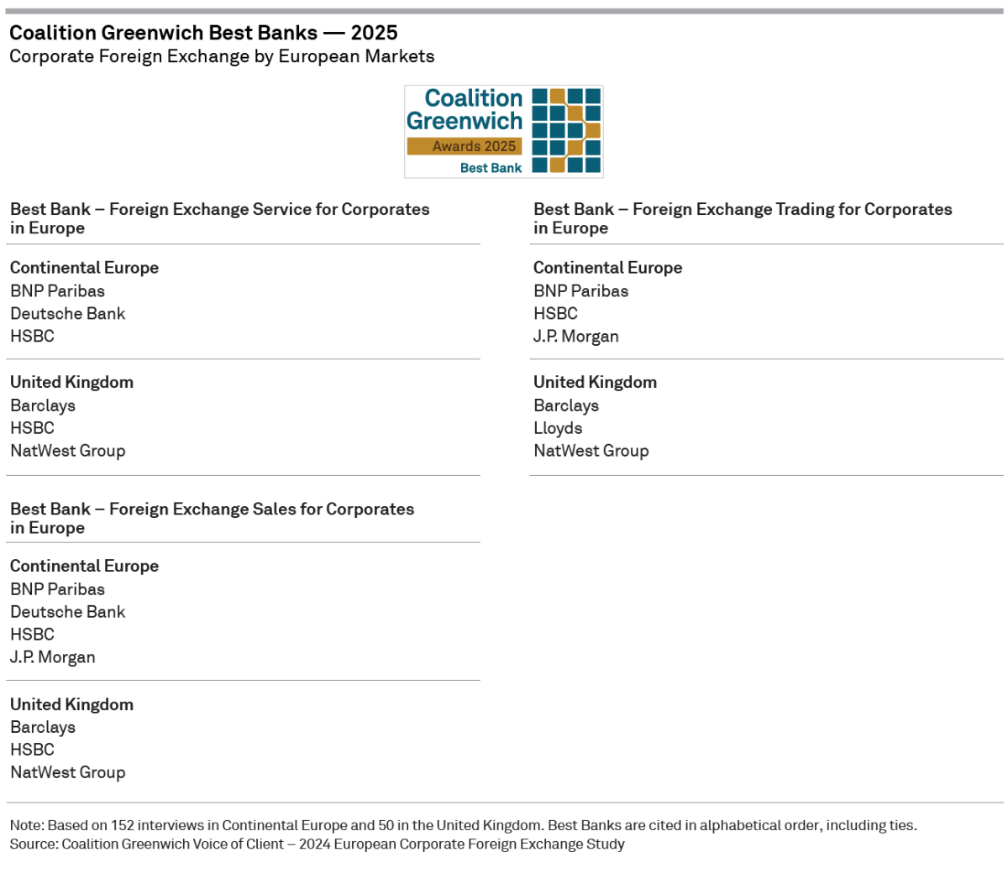Click "HSBC" under Service Continental Europe
Screen dimensions: 1008x873
32,337
